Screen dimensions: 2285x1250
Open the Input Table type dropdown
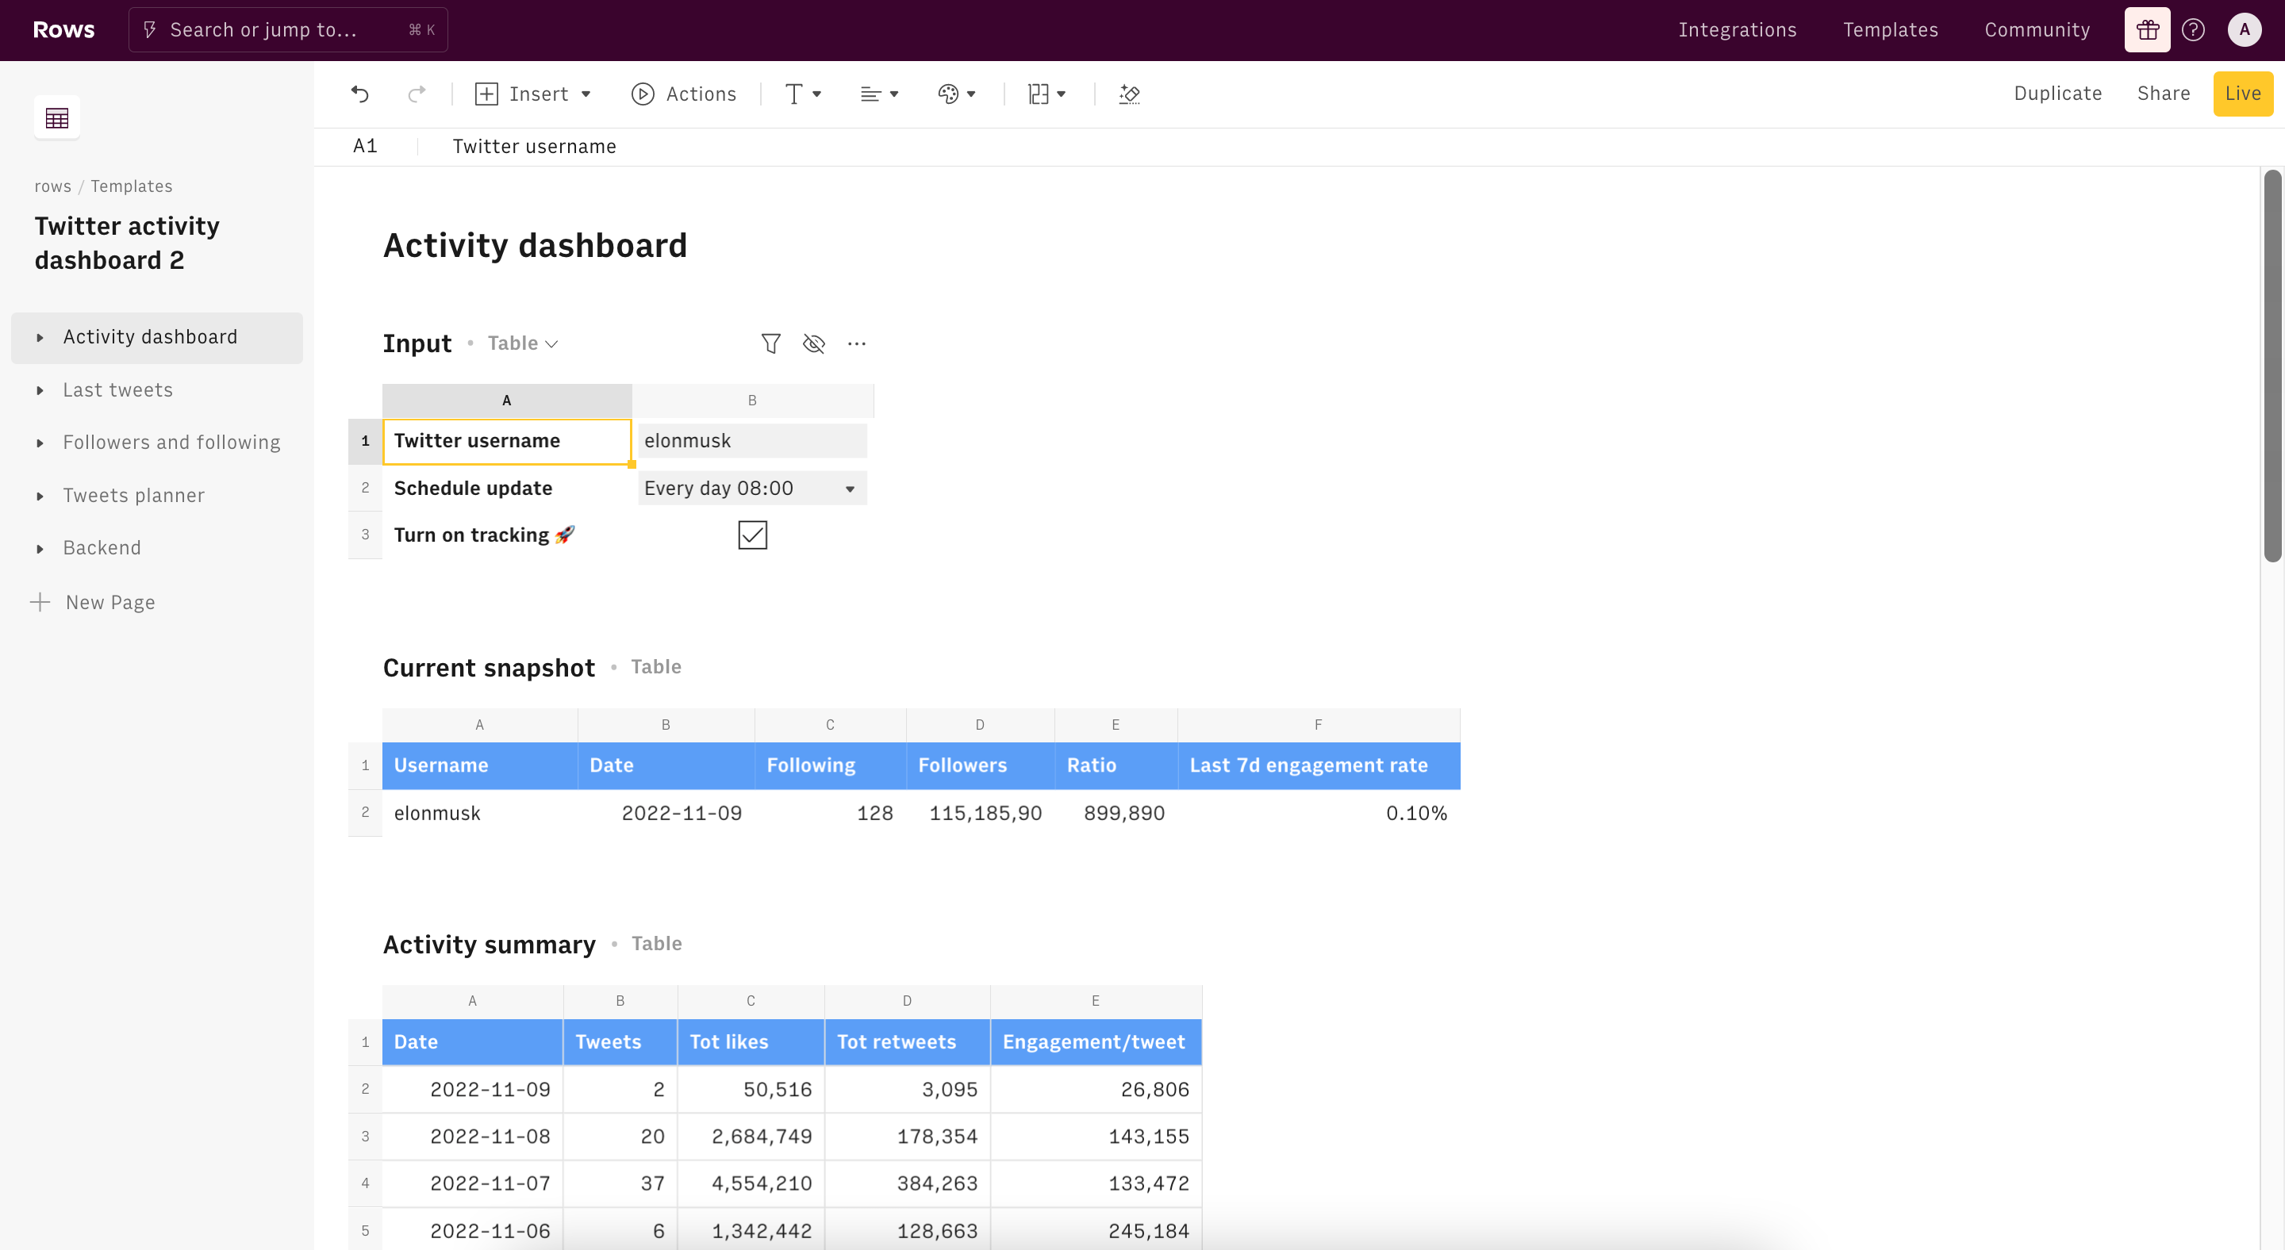point(523,344)
